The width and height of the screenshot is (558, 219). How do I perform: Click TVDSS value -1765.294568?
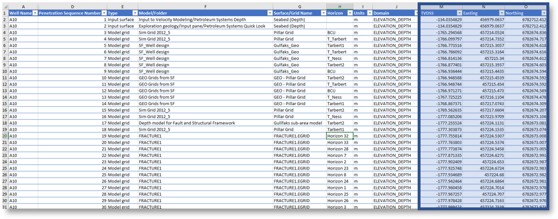(x=441, y=32)
